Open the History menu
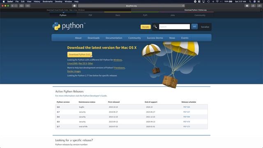The height and width of the screenshot is (148, 263). point(37,2)
